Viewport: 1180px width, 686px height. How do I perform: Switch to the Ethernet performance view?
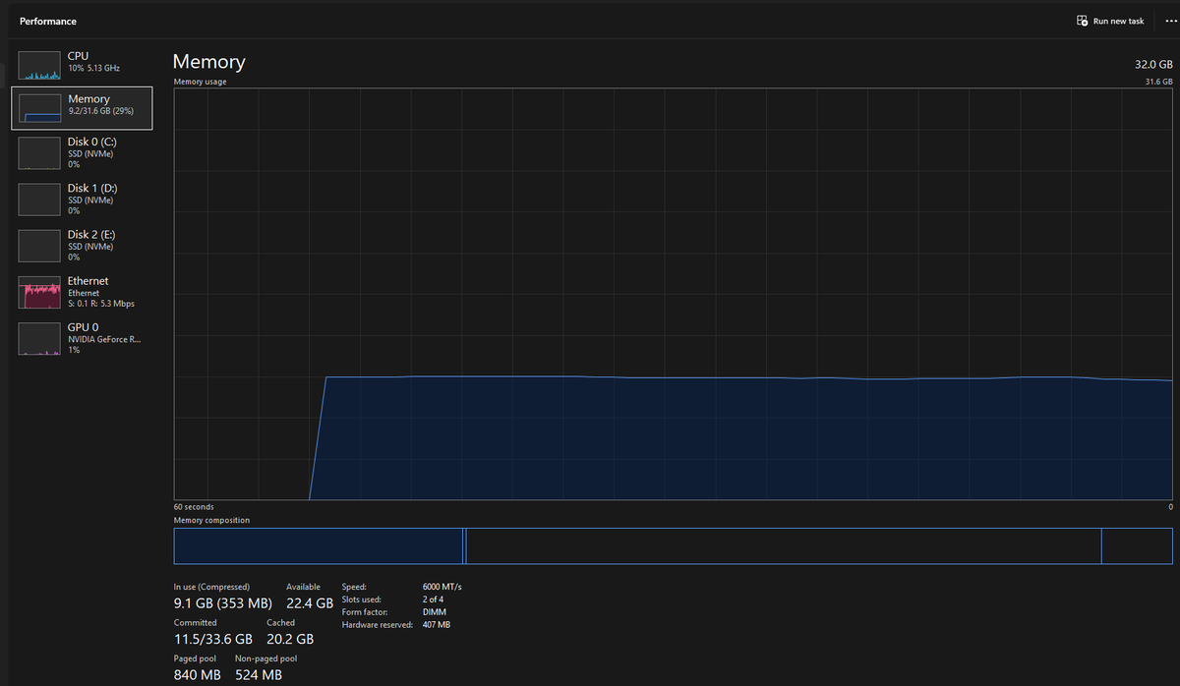(x=82, y=292)
